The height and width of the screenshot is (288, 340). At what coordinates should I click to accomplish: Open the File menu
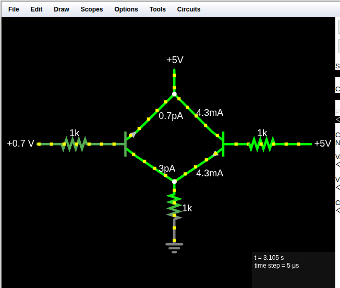pyautogui.click(x=14, y=9)
